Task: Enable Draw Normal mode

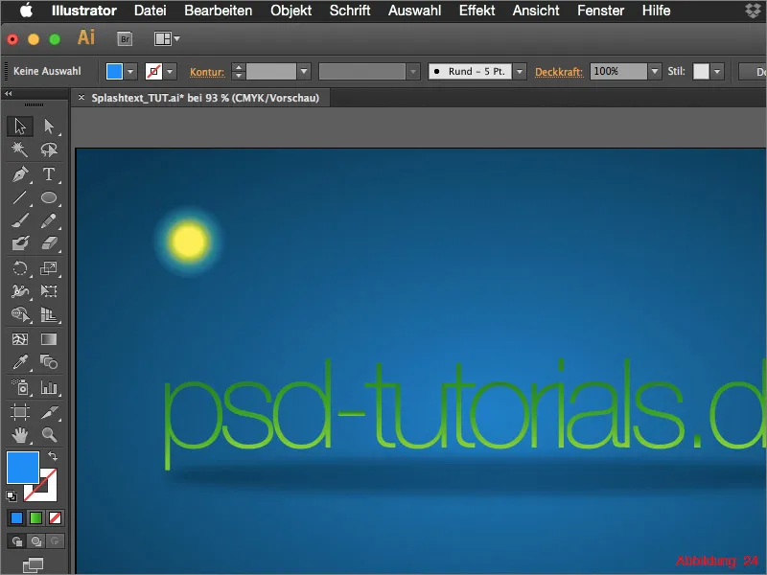Action: [16, 541]
